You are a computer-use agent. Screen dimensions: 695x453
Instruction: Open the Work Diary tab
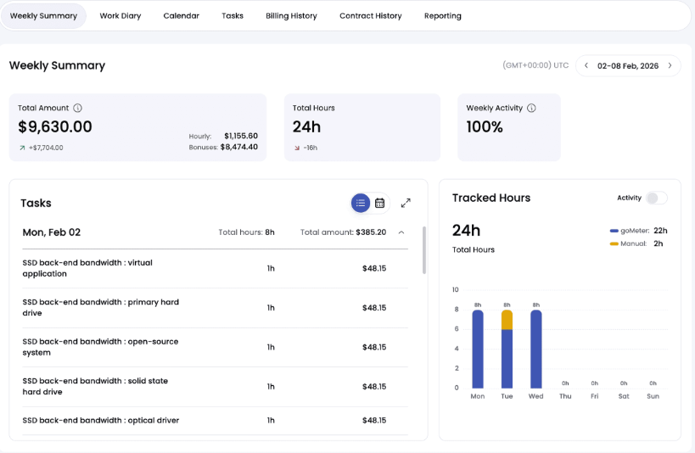pyautogui.click(x=121, y=16)
